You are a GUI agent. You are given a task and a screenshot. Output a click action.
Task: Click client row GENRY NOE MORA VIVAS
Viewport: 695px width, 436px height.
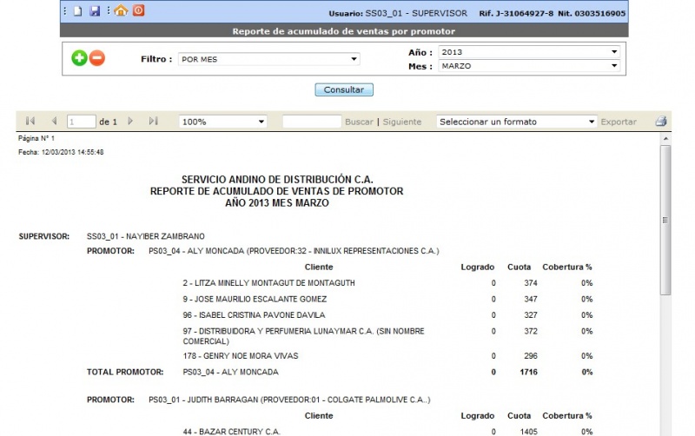[x=241, y=356]
